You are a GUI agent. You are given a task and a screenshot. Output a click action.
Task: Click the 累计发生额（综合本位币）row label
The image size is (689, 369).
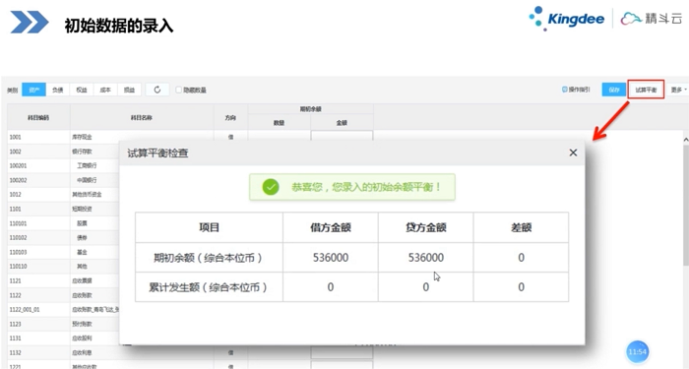[209, 287]
